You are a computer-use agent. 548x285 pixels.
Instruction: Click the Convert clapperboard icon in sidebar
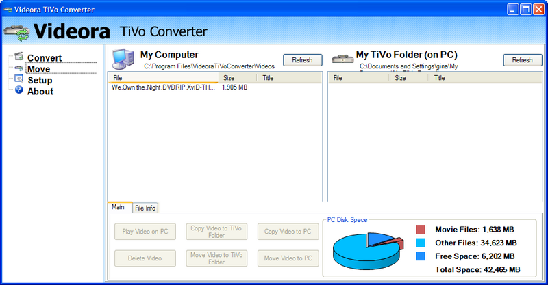click(19, 56)
